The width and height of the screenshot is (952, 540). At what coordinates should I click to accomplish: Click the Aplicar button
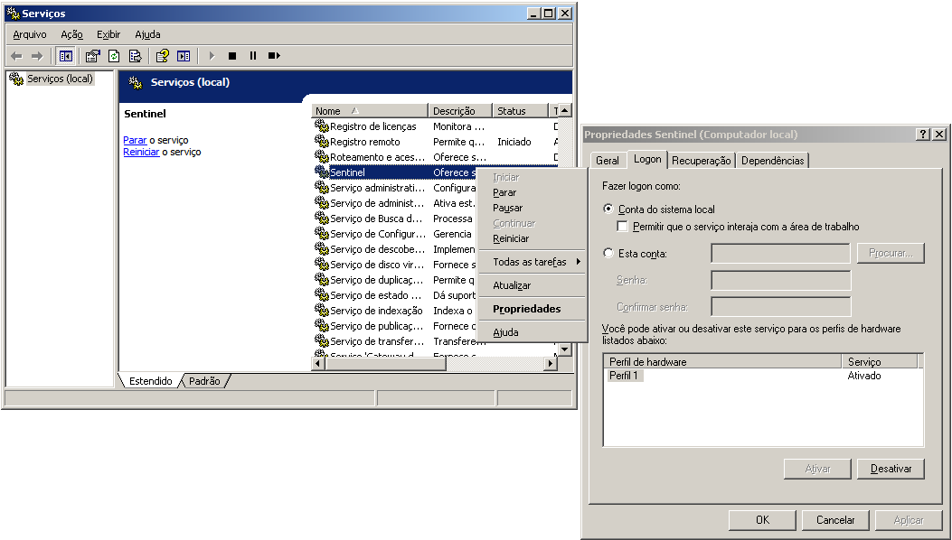(909, 520)
